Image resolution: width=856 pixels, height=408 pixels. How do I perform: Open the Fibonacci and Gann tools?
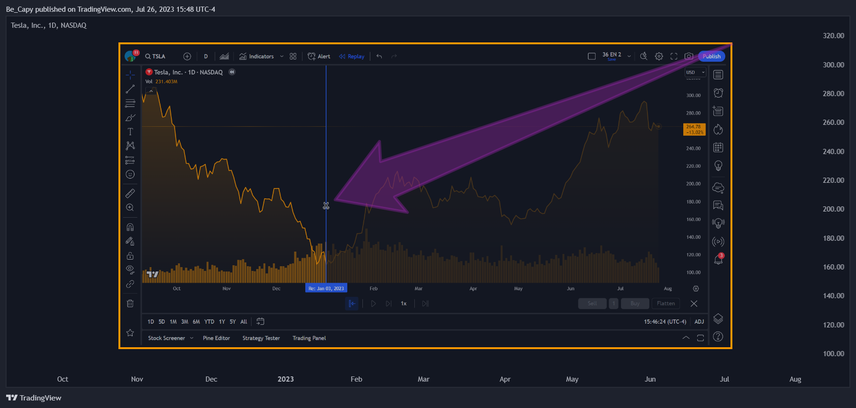tap(130, 103)
